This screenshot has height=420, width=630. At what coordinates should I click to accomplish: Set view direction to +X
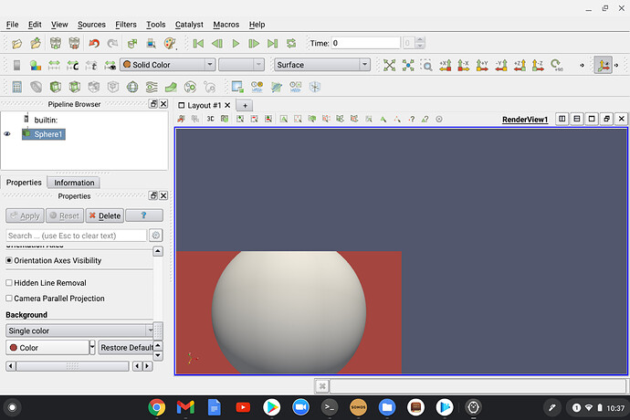(446, 65)
